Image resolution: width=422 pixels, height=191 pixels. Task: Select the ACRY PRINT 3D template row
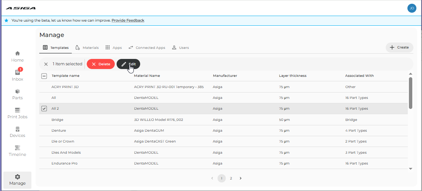[x=224, y=87]
